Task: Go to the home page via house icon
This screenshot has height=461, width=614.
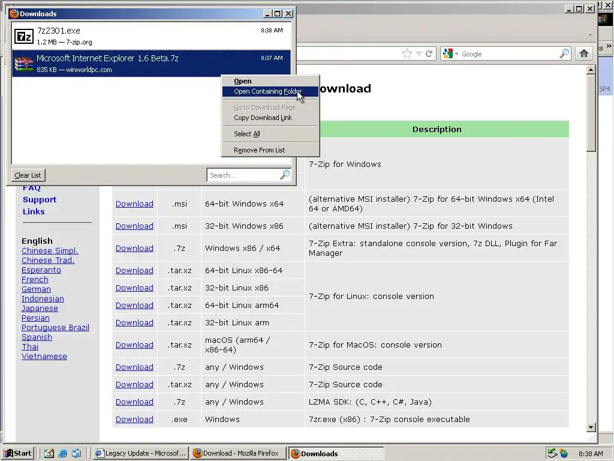Action: [x=584, y=53]
